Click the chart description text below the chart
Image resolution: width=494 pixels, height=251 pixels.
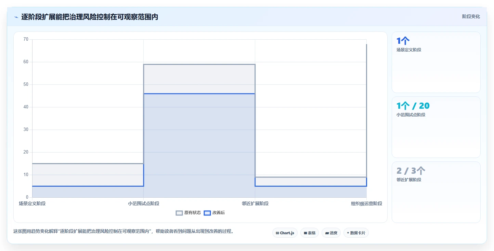tap(124, 232)
